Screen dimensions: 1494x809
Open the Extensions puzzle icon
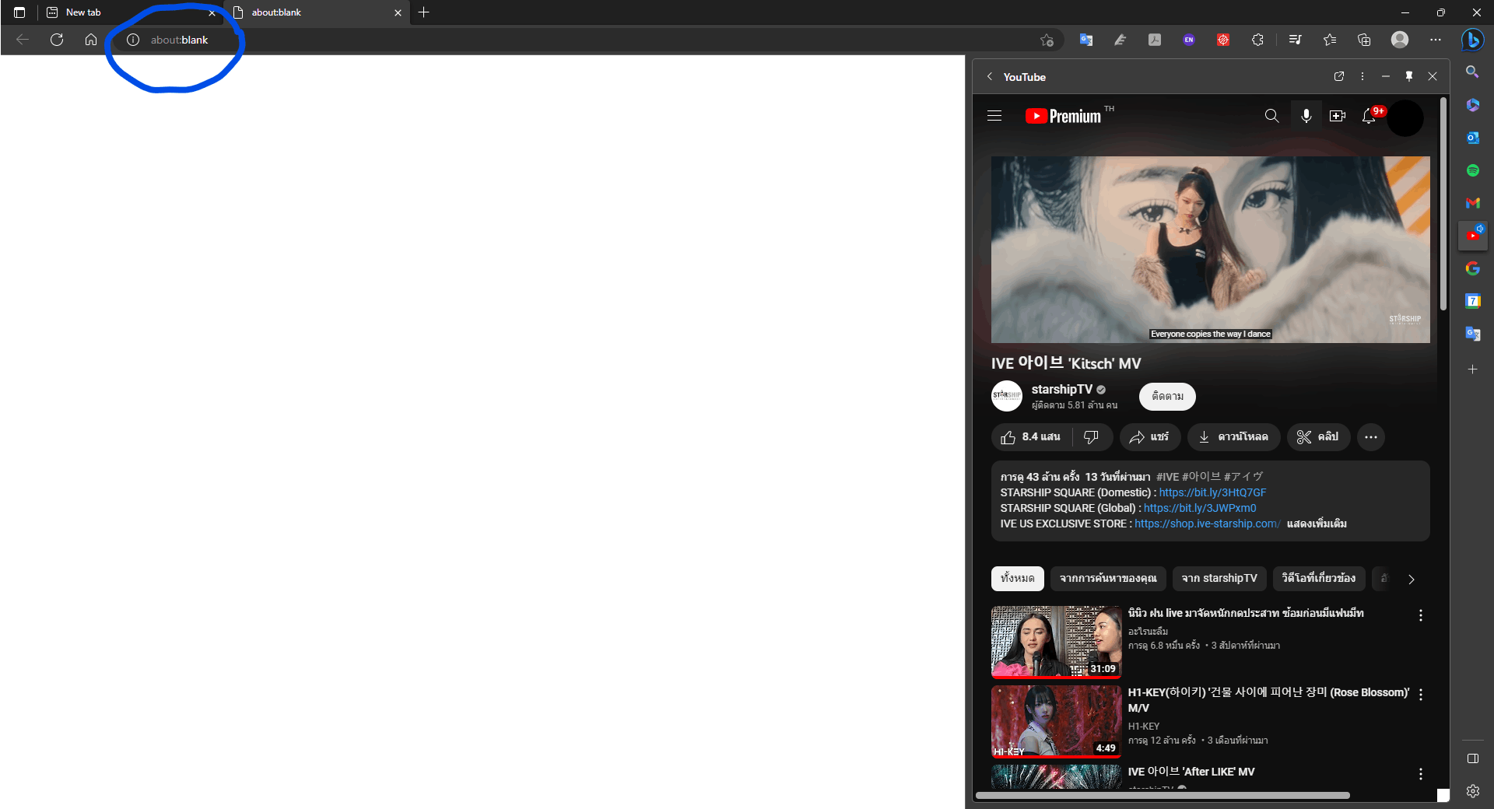[x=1257, y=40]
